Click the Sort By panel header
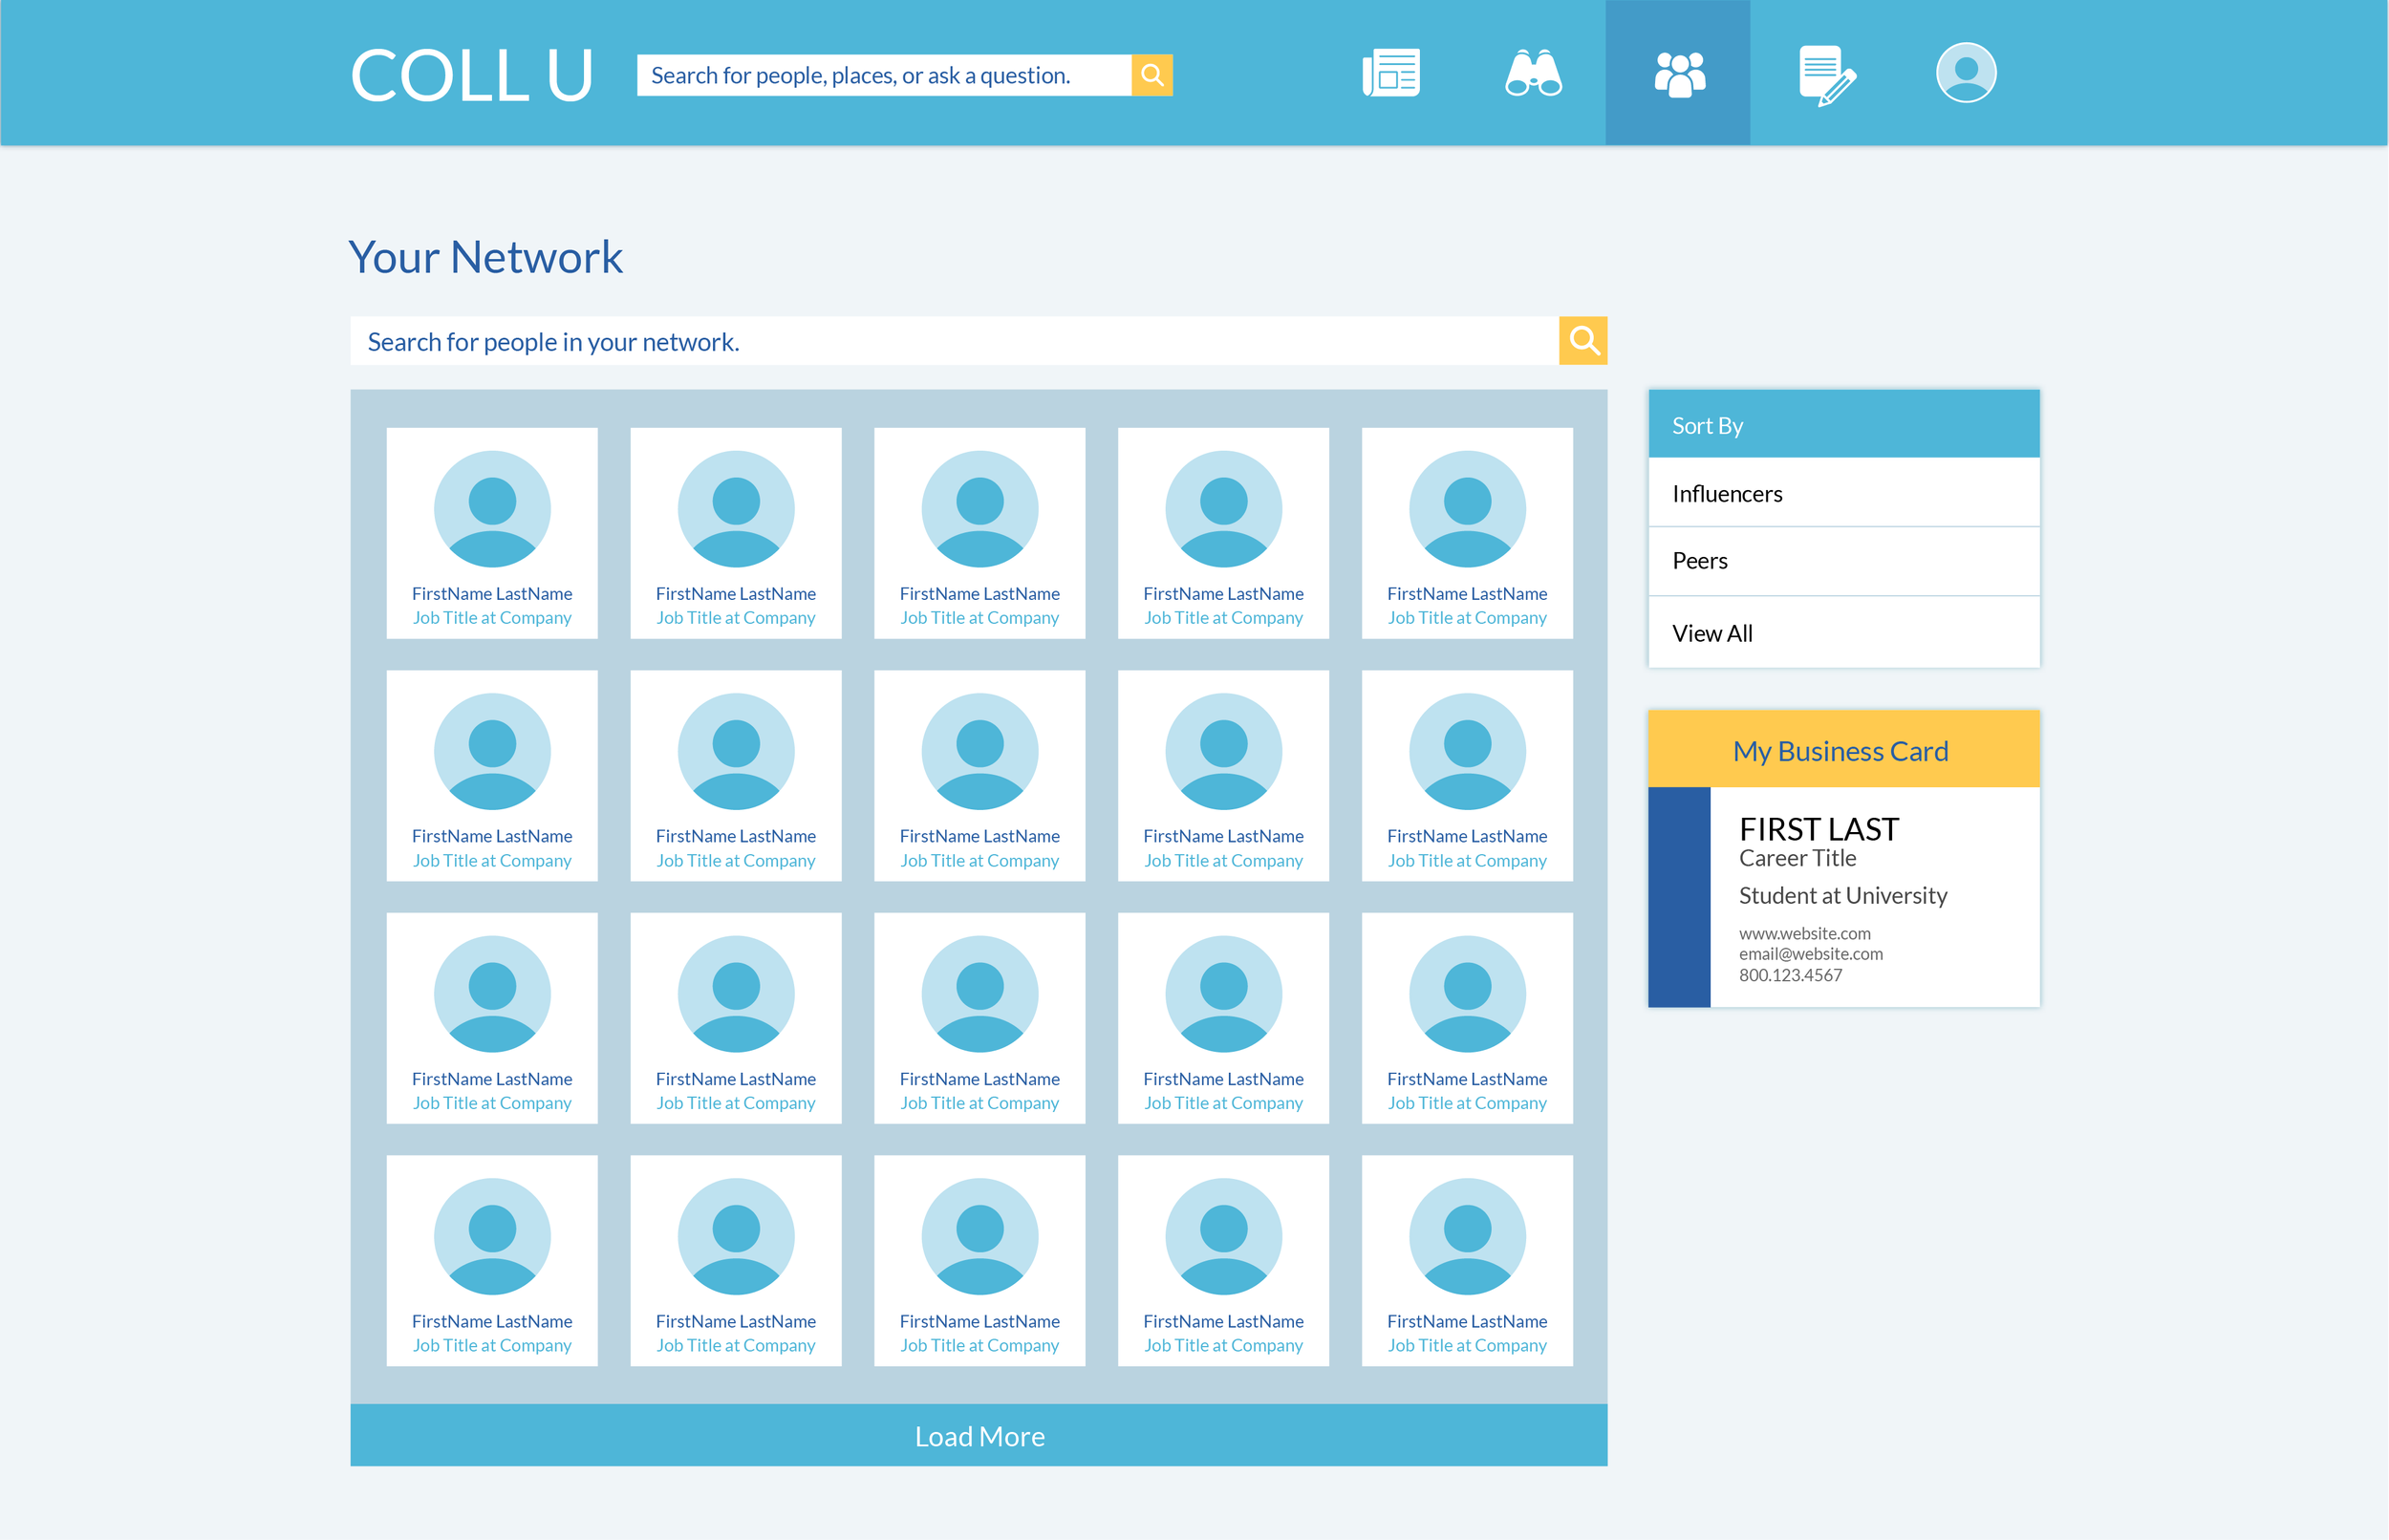Viewport: 2389px width, 1540px height. point(1843,425)
